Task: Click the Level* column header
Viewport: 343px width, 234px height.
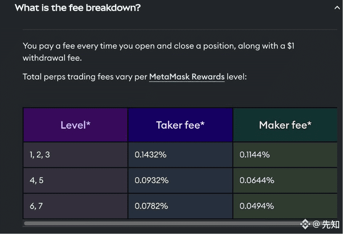Action: pos(75,125)
